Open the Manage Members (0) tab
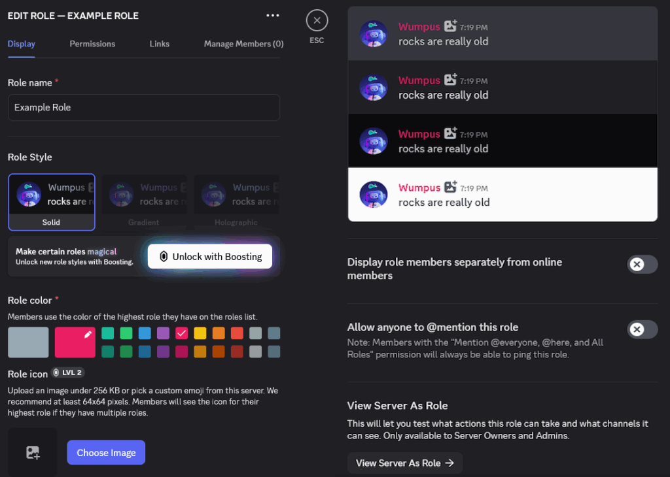670x477 pixels. (243, 44)
